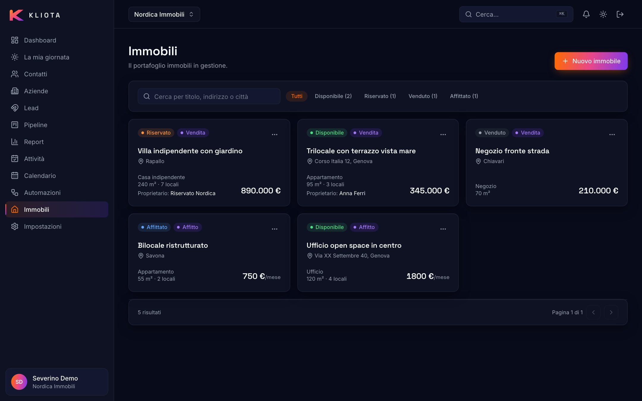Open Severino Demo user profile
Viewport: 642px width, 401px height.
(57, 382)
